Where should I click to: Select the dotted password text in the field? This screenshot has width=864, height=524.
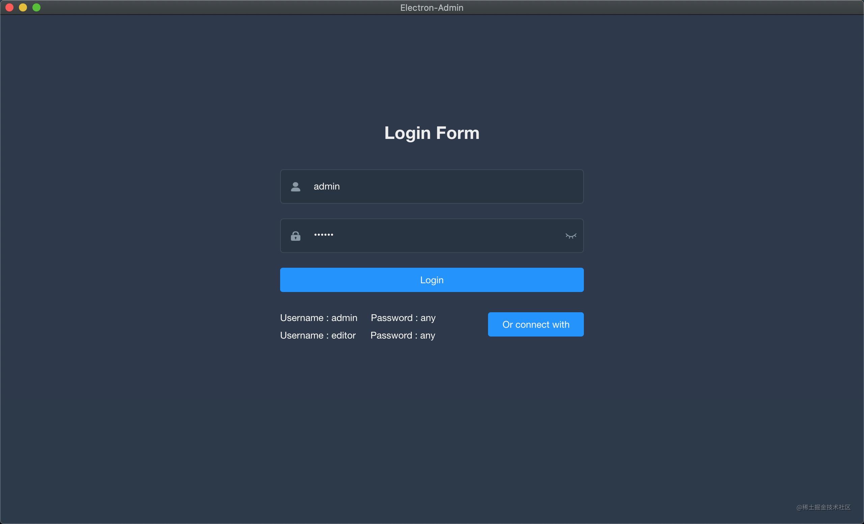[x=323, y=235]
